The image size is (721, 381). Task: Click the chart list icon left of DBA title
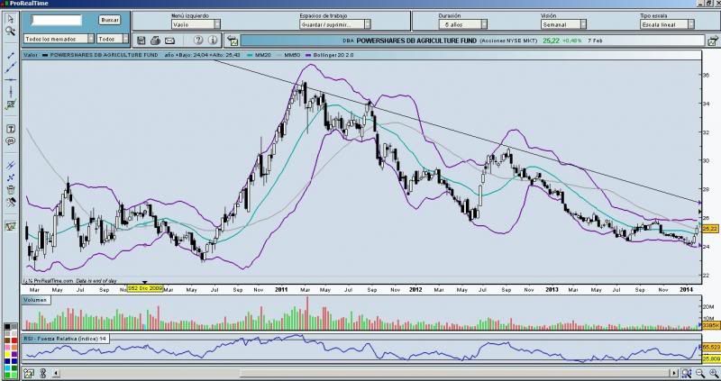[233, 41]
